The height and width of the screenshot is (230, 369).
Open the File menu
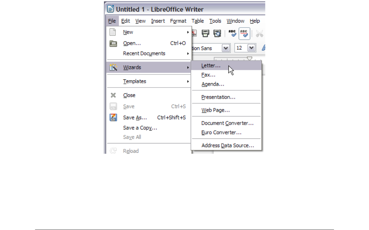[112, 21]
